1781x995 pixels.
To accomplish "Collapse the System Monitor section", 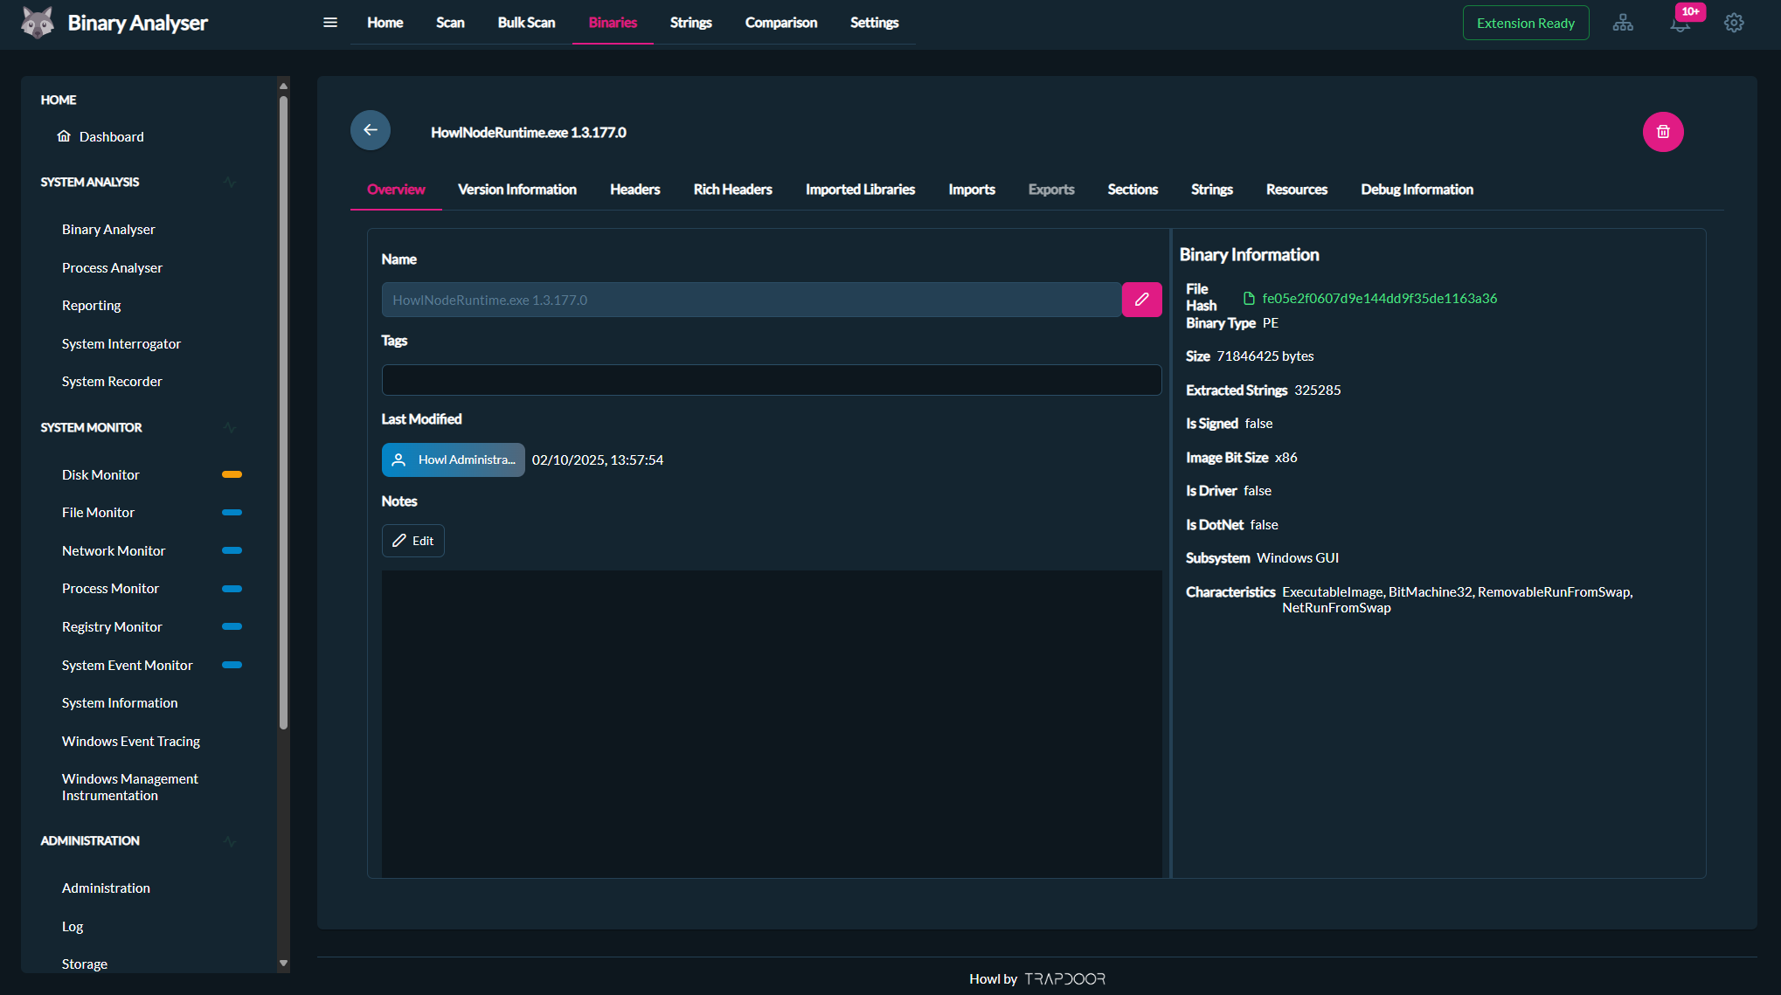I will (230, 428).
